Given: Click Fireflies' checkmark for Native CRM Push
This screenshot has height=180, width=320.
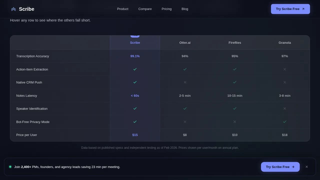Looking at the screenshot, I should click(x=235, y=82).
